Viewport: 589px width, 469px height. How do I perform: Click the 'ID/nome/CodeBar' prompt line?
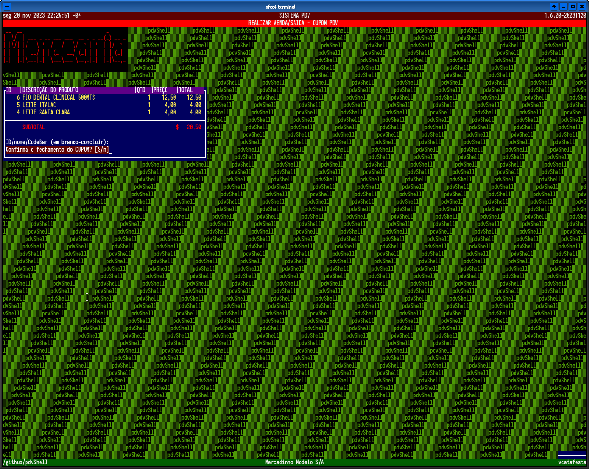tap(57, 142)
